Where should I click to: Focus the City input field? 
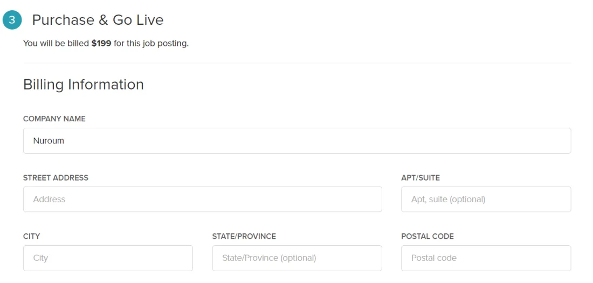point(108,258)
